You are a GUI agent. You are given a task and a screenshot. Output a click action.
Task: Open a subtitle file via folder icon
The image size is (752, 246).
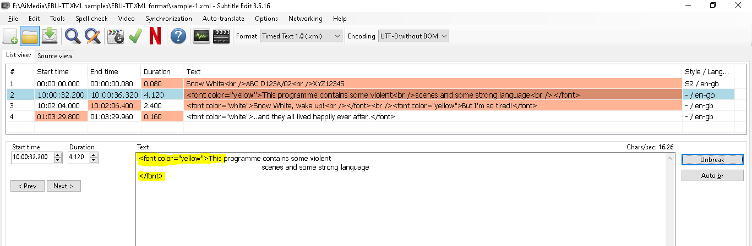pos(29,36)
